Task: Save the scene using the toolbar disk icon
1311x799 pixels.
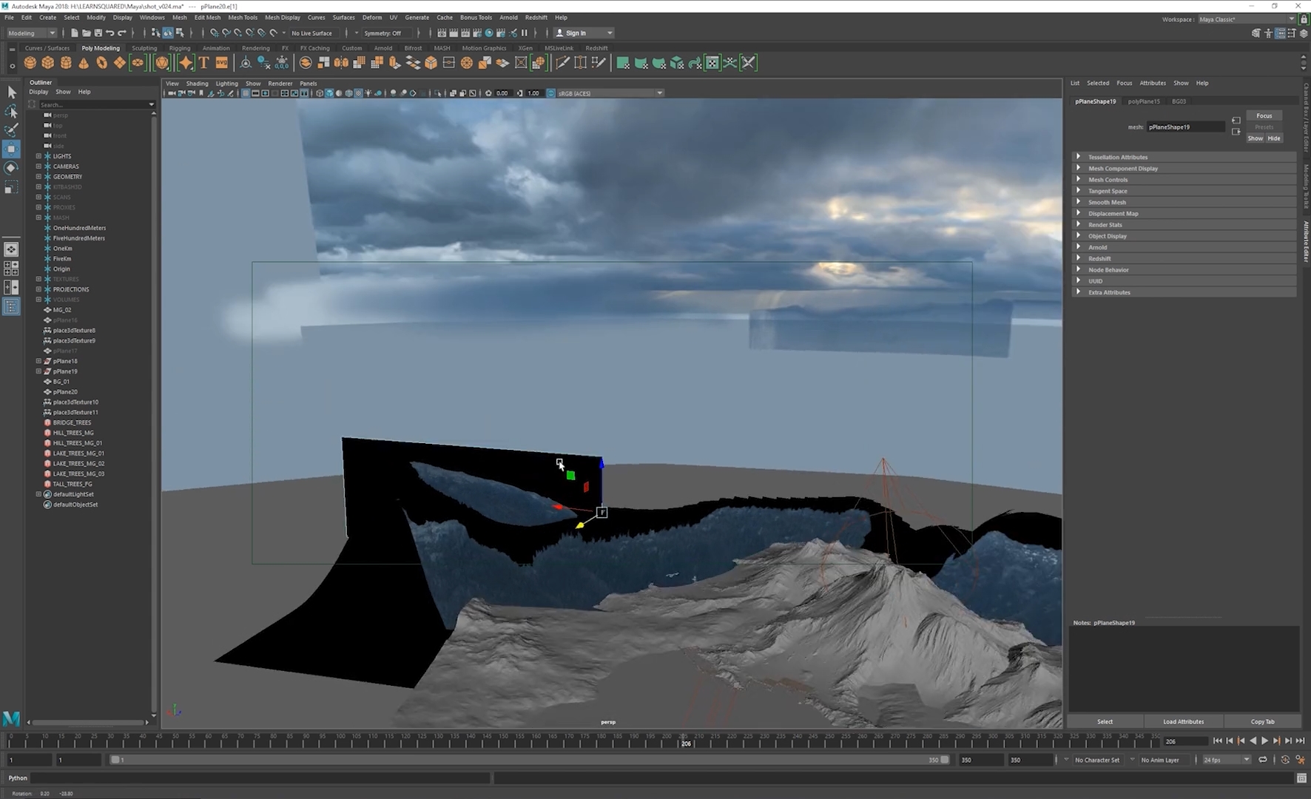Action: 98,33
